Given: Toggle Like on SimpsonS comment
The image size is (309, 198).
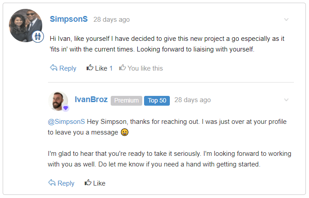Looking at the screenshot, I should [x=100, y=68].
